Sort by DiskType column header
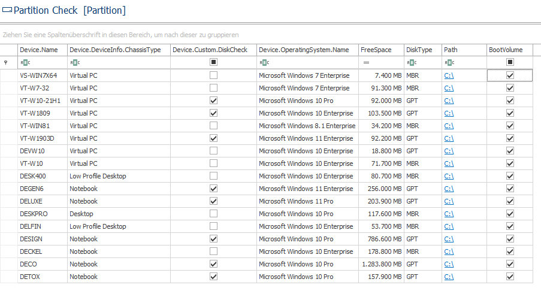 point(423,50)
